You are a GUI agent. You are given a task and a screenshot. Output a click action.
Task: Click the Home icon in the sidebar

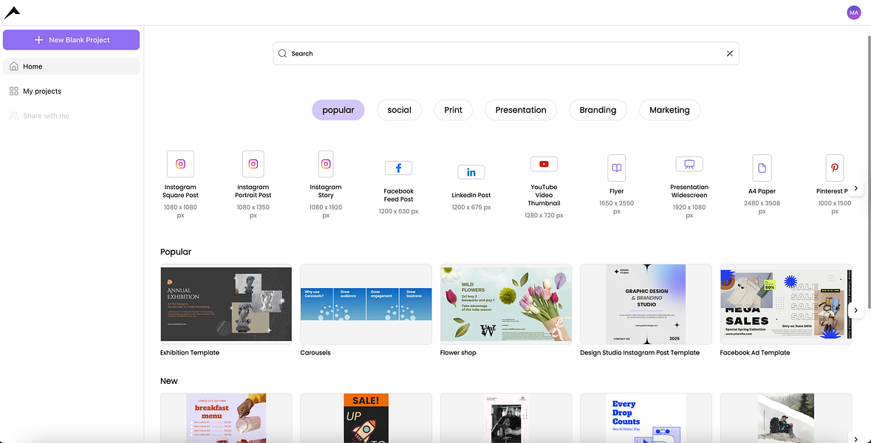pos(14,66)
